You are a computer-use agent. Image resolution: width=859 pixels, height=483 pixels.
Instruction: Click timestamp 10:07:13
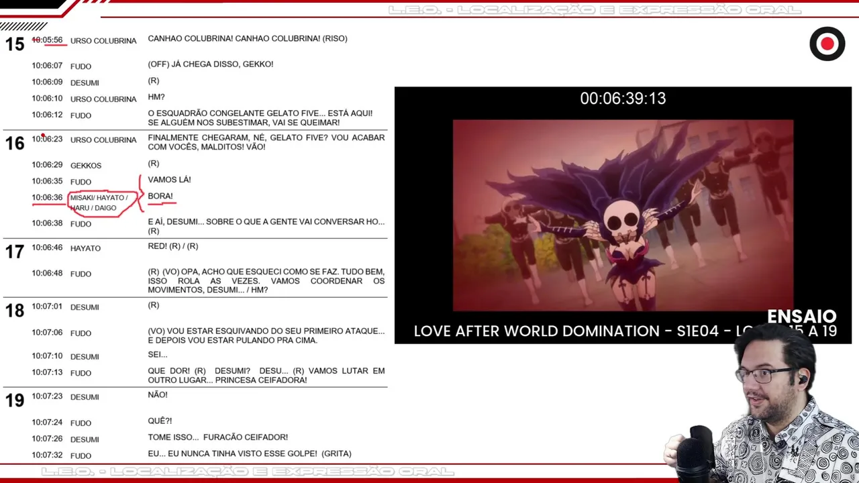click(47, 372)
